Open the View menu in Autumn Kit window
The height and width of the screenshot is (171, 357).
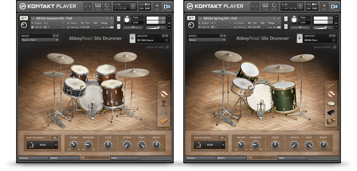click(157, 6)
